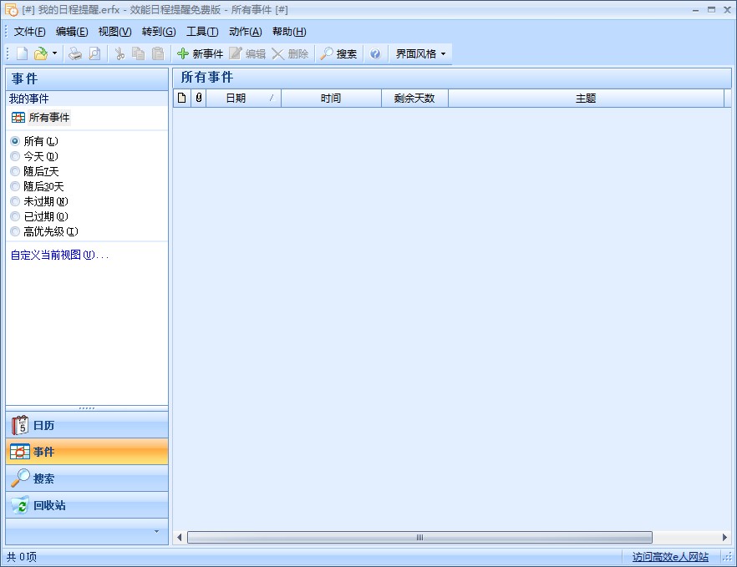The height and width of the screenshot is (567, 737).
Task: Click the green plus 新事件 button
Action: click(x=200, y=54)
